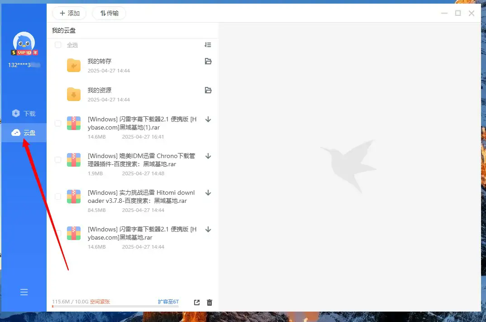Open the sort order menu icon

208,45
